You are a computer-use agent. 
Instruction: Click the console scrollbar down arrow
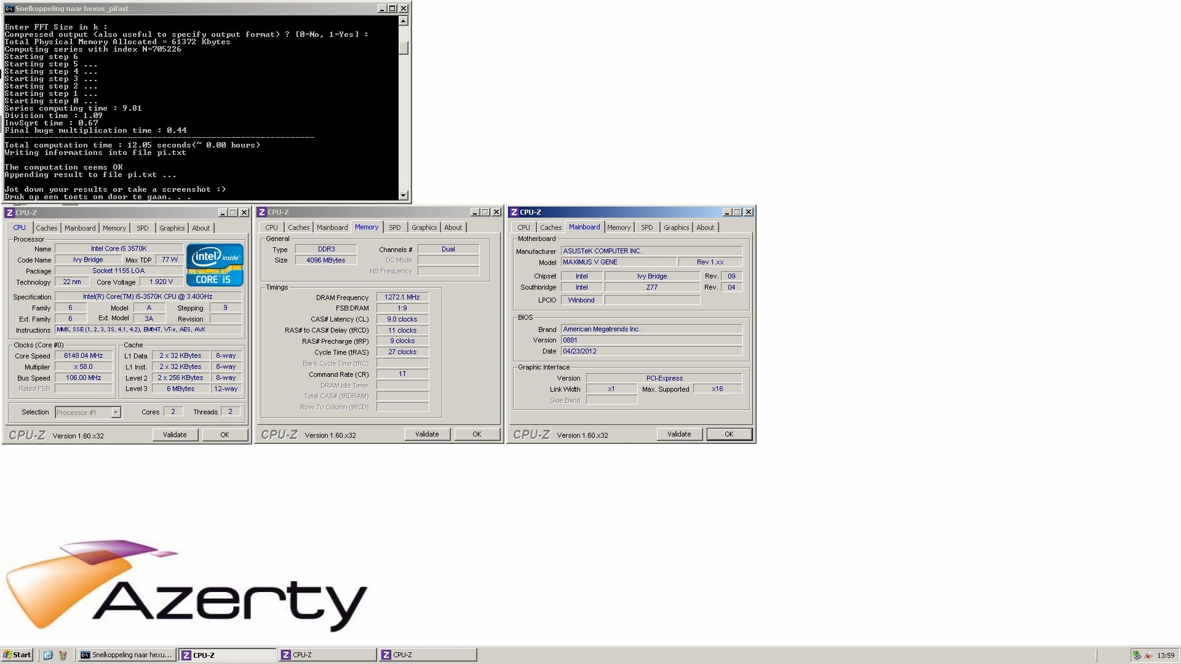(x=404, y=196)
